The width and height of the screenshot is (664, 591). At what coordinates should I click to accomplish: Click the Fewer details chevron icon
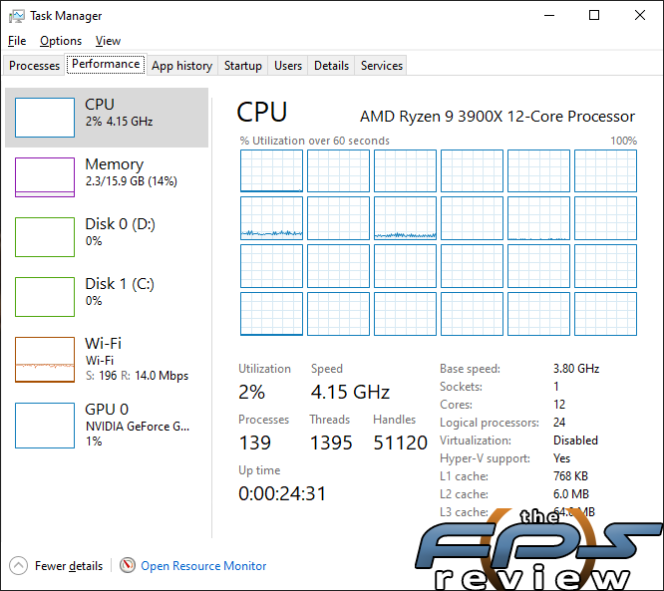click(x=18, y=566)
